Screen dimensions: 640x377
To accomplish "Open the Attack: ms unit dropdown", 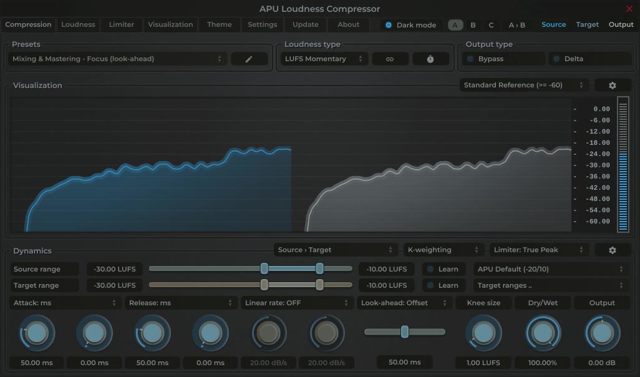I will tap(65, 303).
